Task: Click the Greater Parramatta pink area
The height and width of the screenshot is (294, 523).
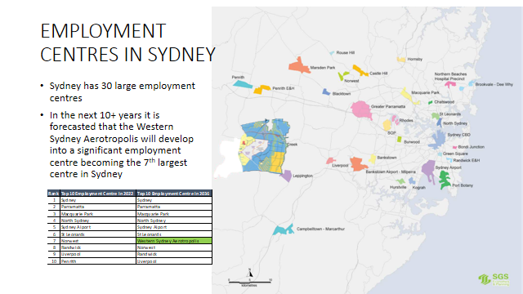Action: pyautogui.click(x=361, y=110)
